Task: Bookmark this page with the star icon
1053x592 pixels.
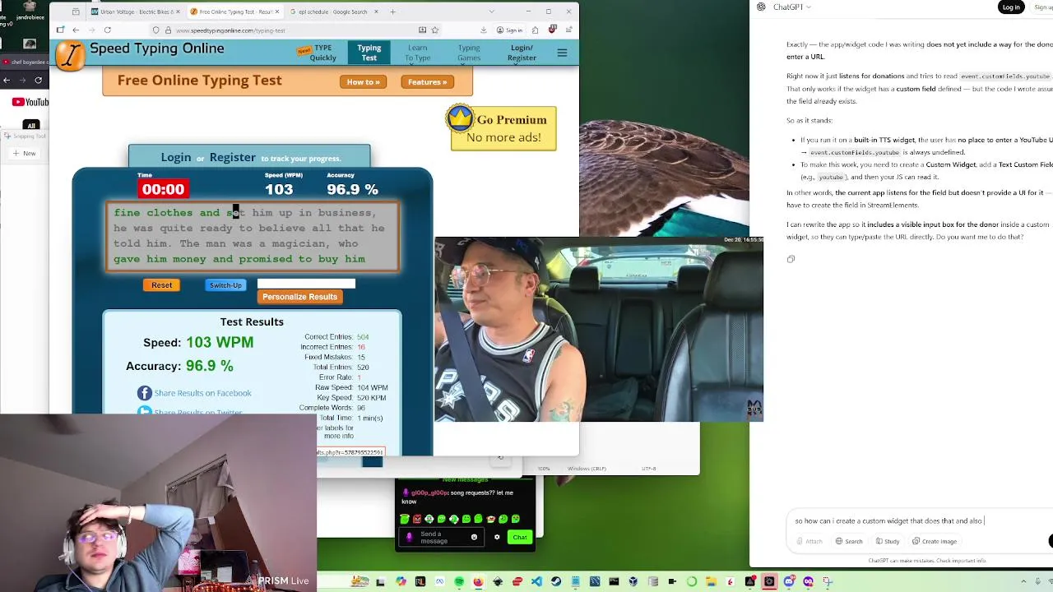Action: (x=435, y=30)
